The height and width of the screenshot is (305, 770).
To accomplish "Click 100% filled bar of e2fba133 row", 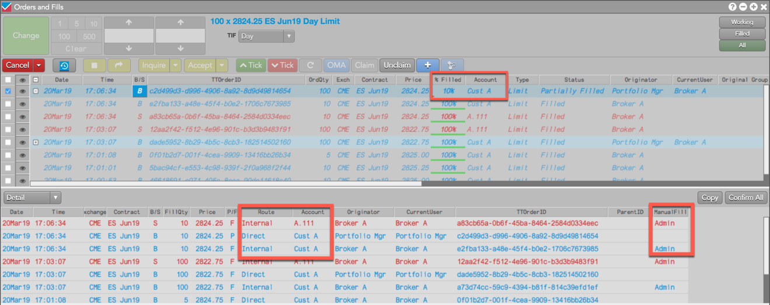I will [448, 104].
